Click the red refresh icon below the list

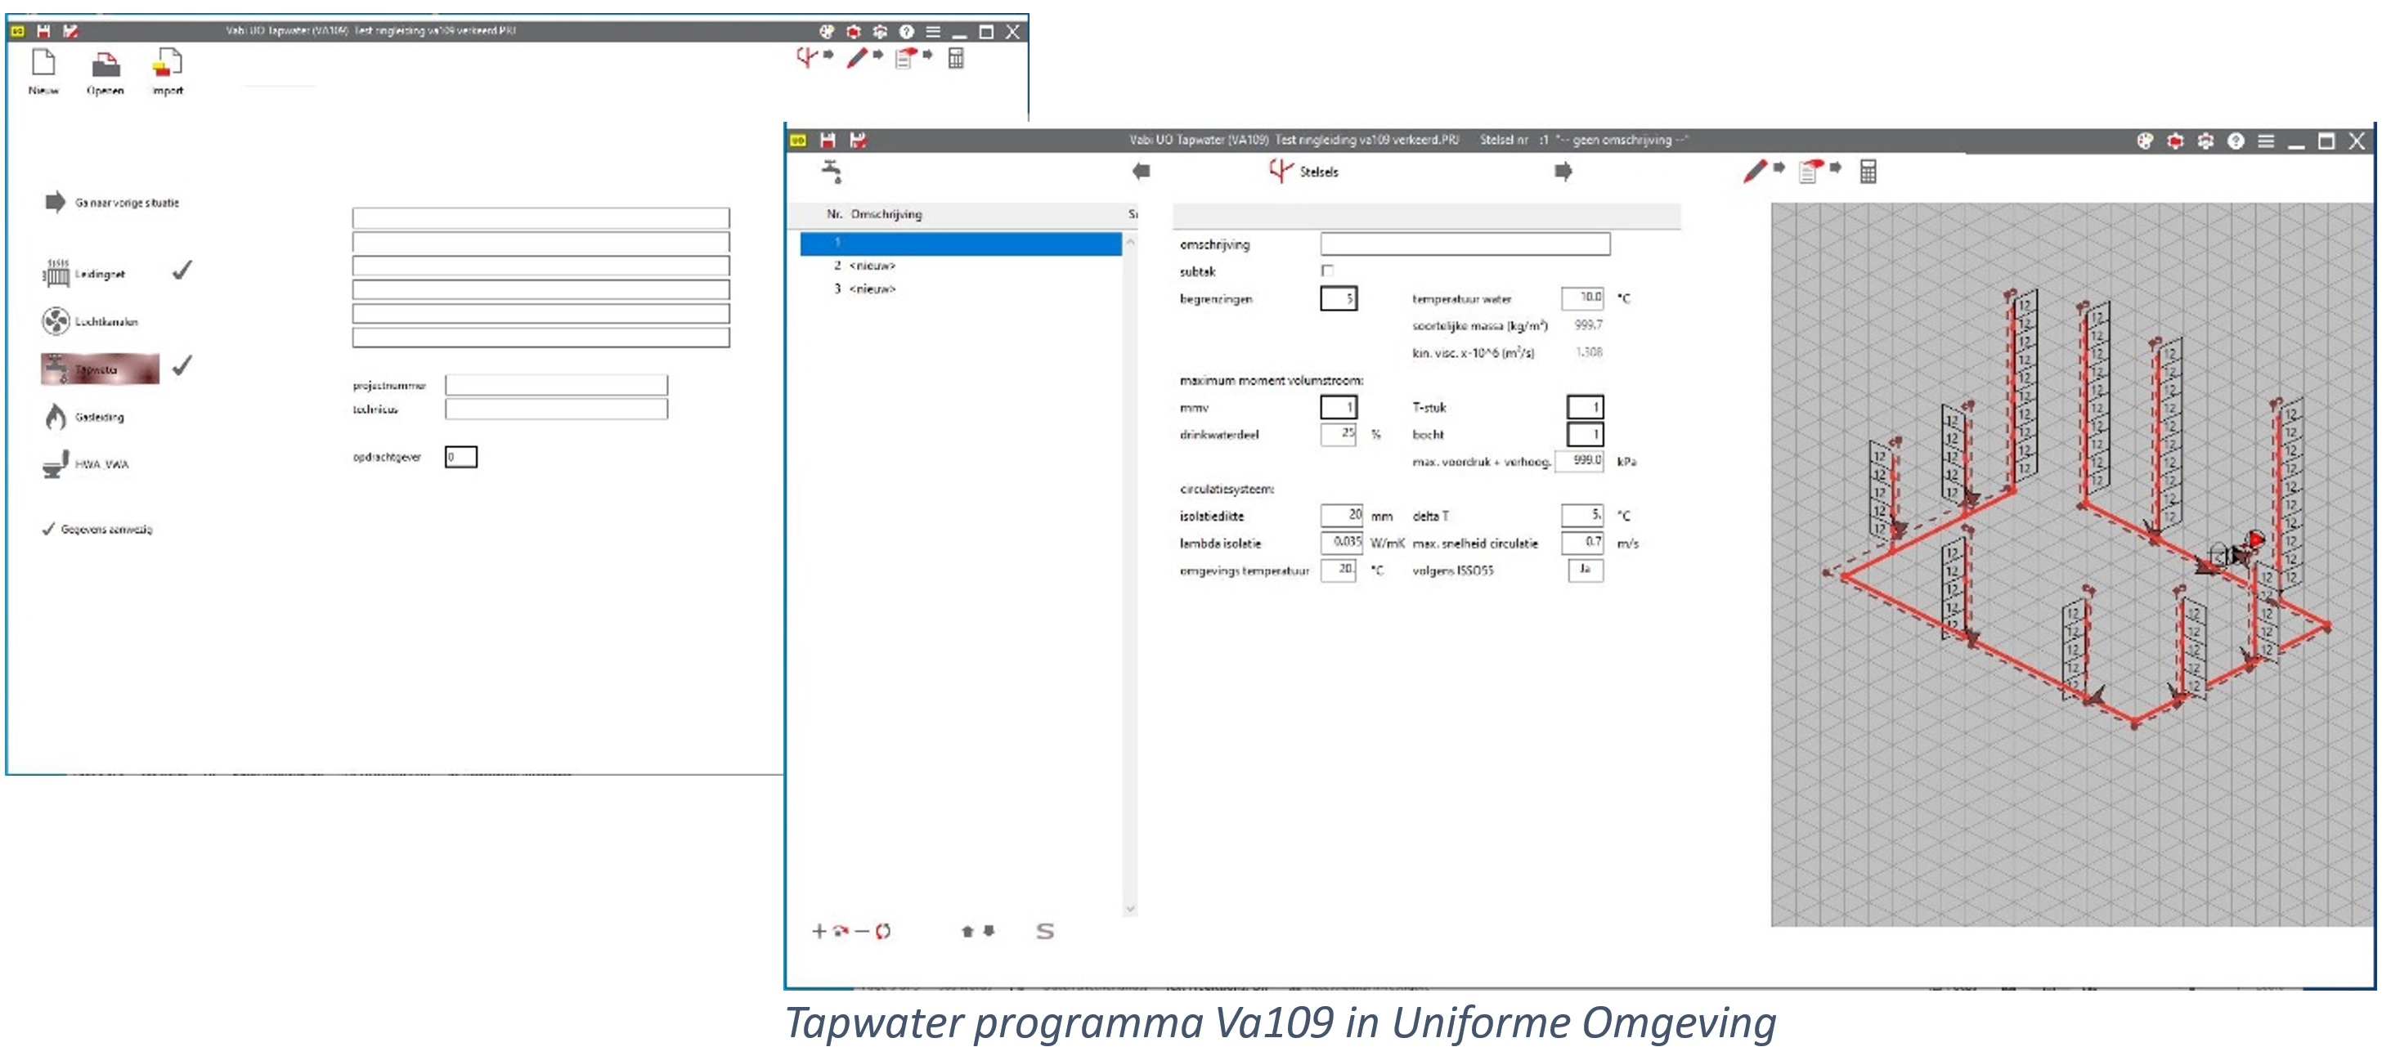coord(883,930)
